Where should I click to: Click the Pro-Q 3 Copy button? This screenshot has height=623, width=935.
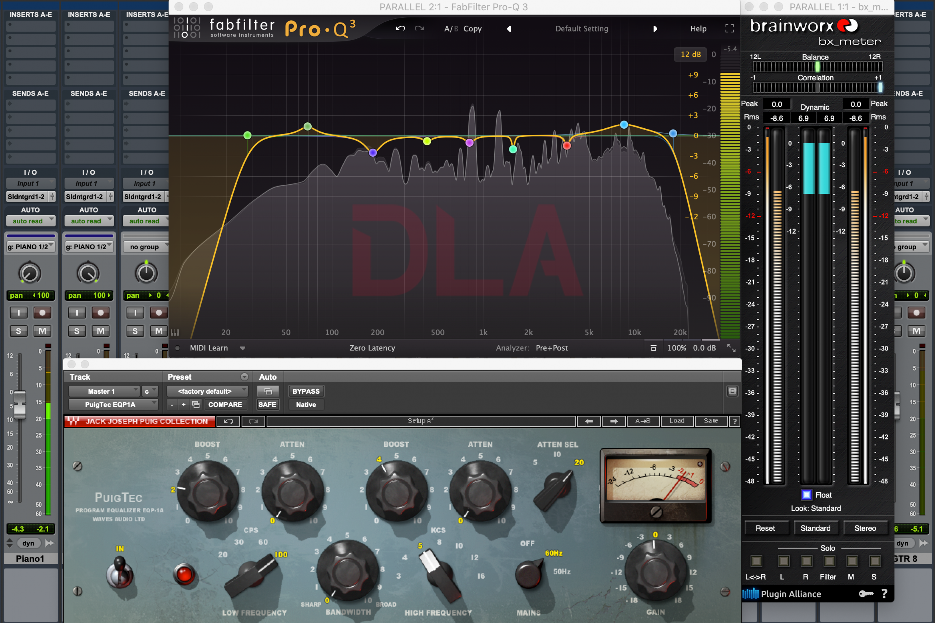[472, 29]
